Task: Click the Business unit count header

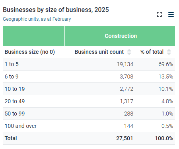Action: [x=99, y=52]
